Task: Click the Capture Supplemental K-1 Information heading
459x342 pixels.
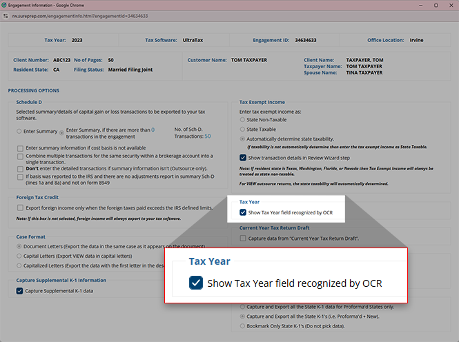Action: pyautogui.click(x=61, y=280)
